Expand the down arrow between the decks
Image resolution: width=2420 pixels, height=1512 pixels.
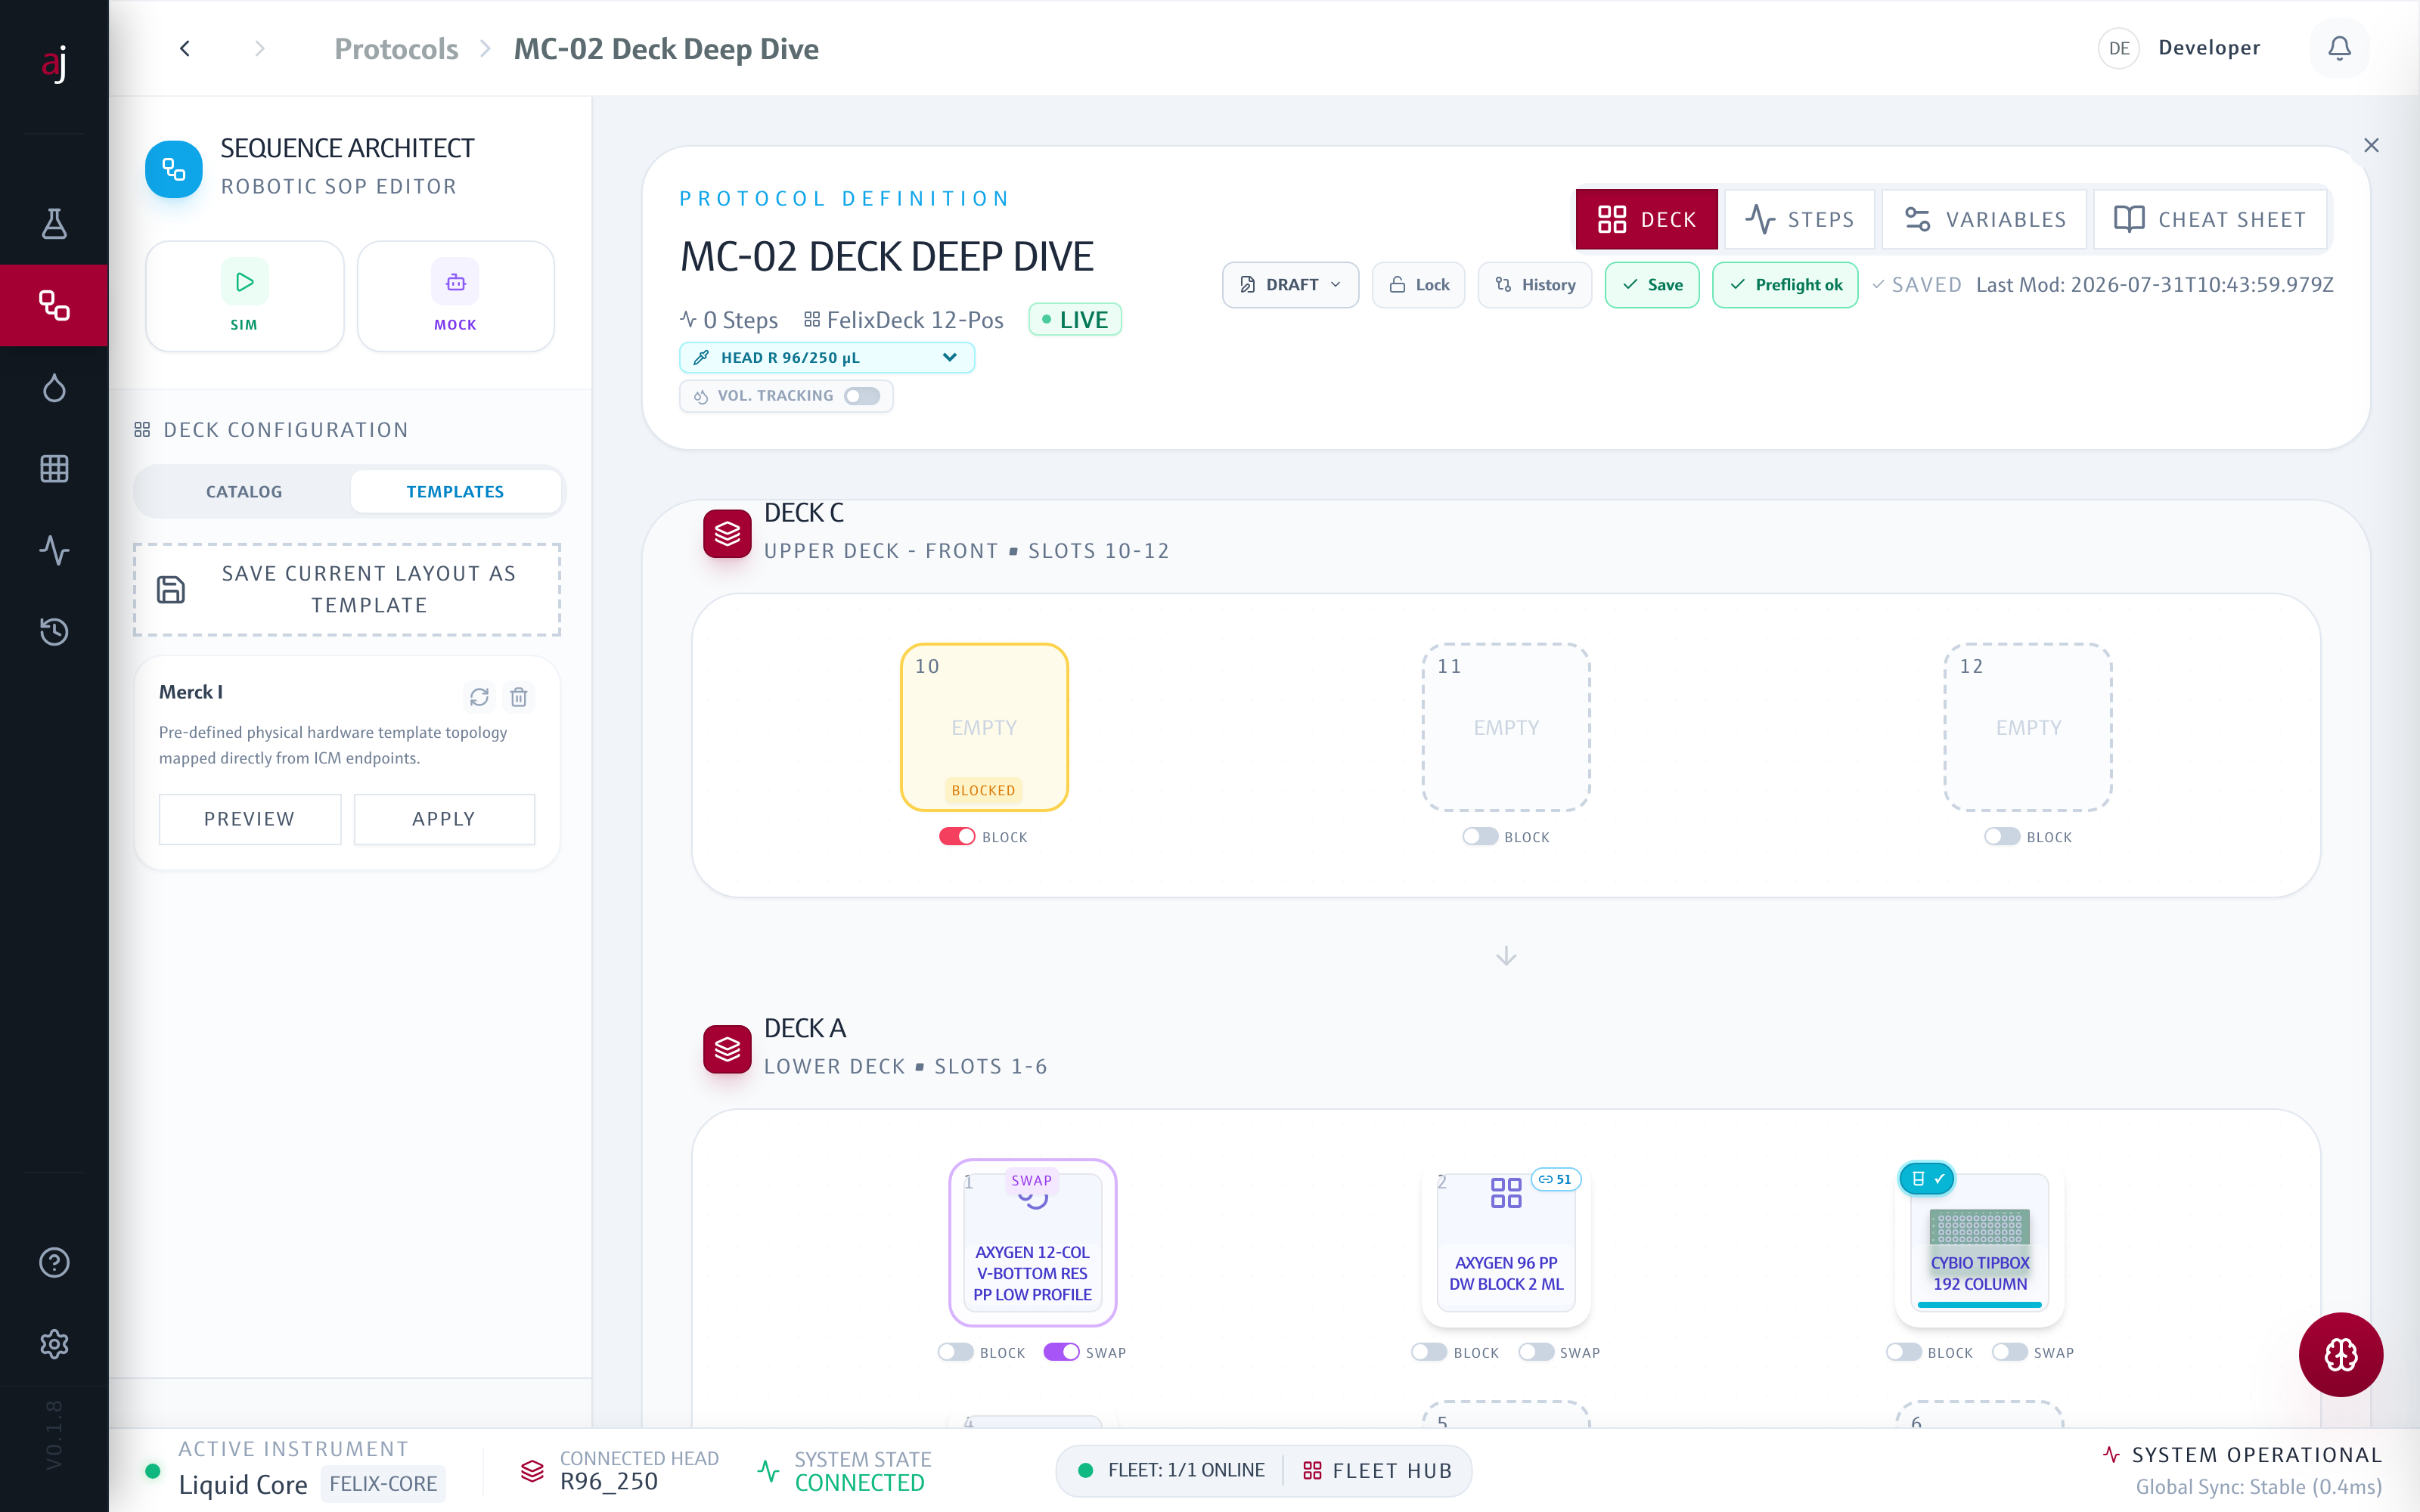tap(1506, 956)
